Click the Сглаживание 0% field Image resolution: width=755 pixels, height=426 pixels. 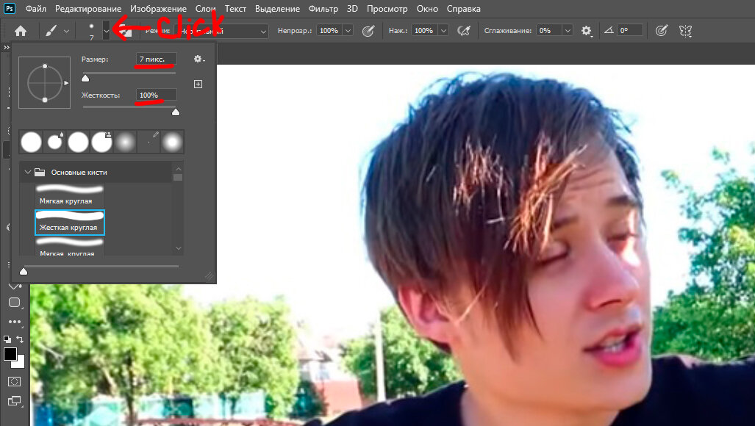coord(549,31)
